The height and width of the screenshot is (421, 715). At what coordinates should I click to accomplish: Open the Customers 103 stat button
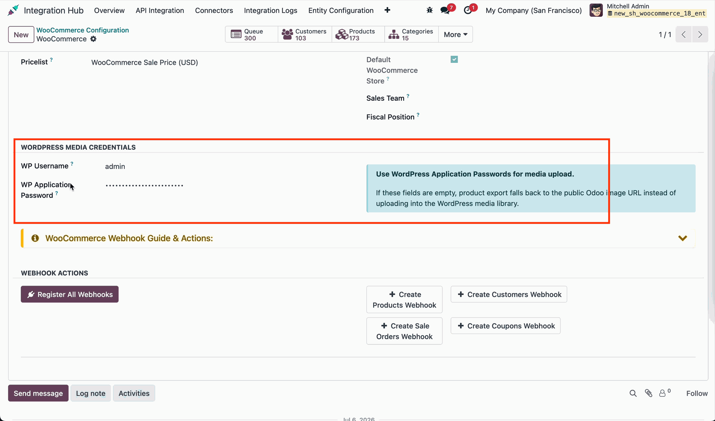(x=305, y=35)
